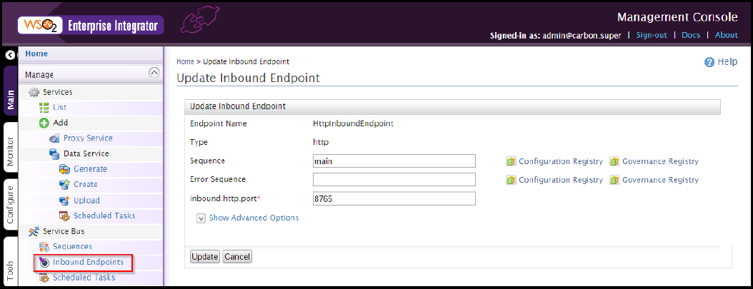Open the About link
Viewport: 753px width, 289px height.
point(726,35)
